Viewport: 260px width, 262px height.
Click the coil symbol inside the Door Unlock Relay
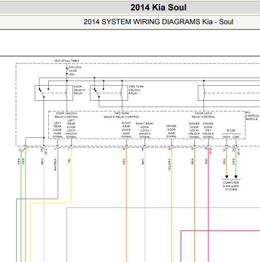click(x=66, y=93)
